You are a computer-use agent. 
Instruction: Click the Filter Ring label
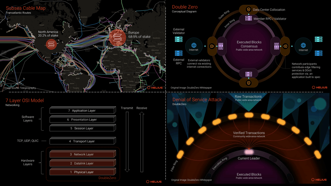pyautogui.click(x=174, y=166)
